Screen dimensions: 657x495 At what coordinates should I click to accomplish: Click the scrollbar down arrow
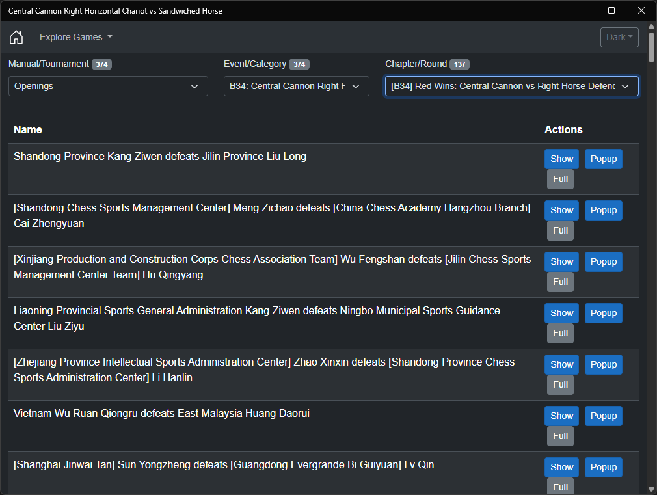click(651, 489)
